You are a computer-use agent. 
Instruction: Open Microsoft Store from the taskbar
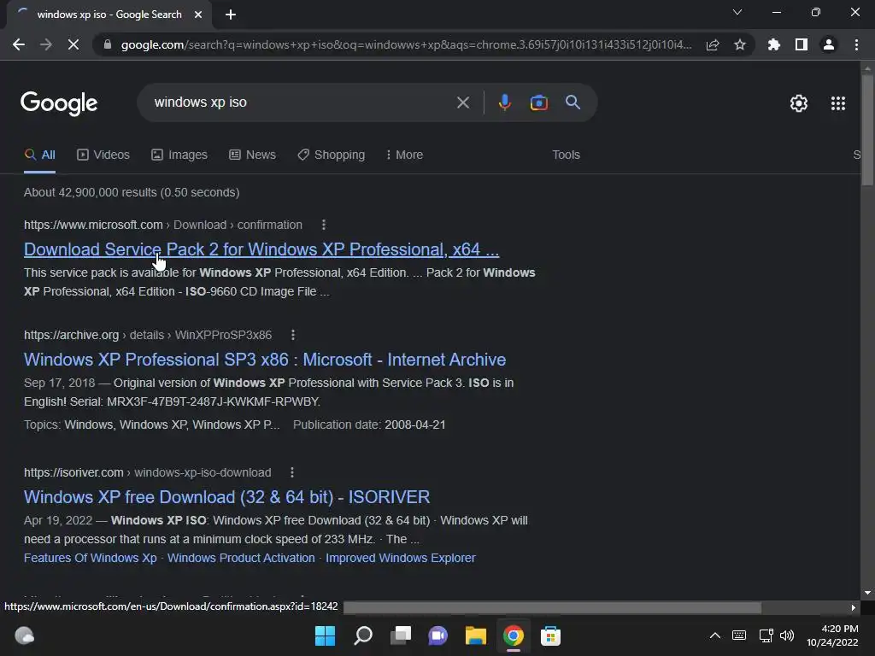(x=550, y=635)
